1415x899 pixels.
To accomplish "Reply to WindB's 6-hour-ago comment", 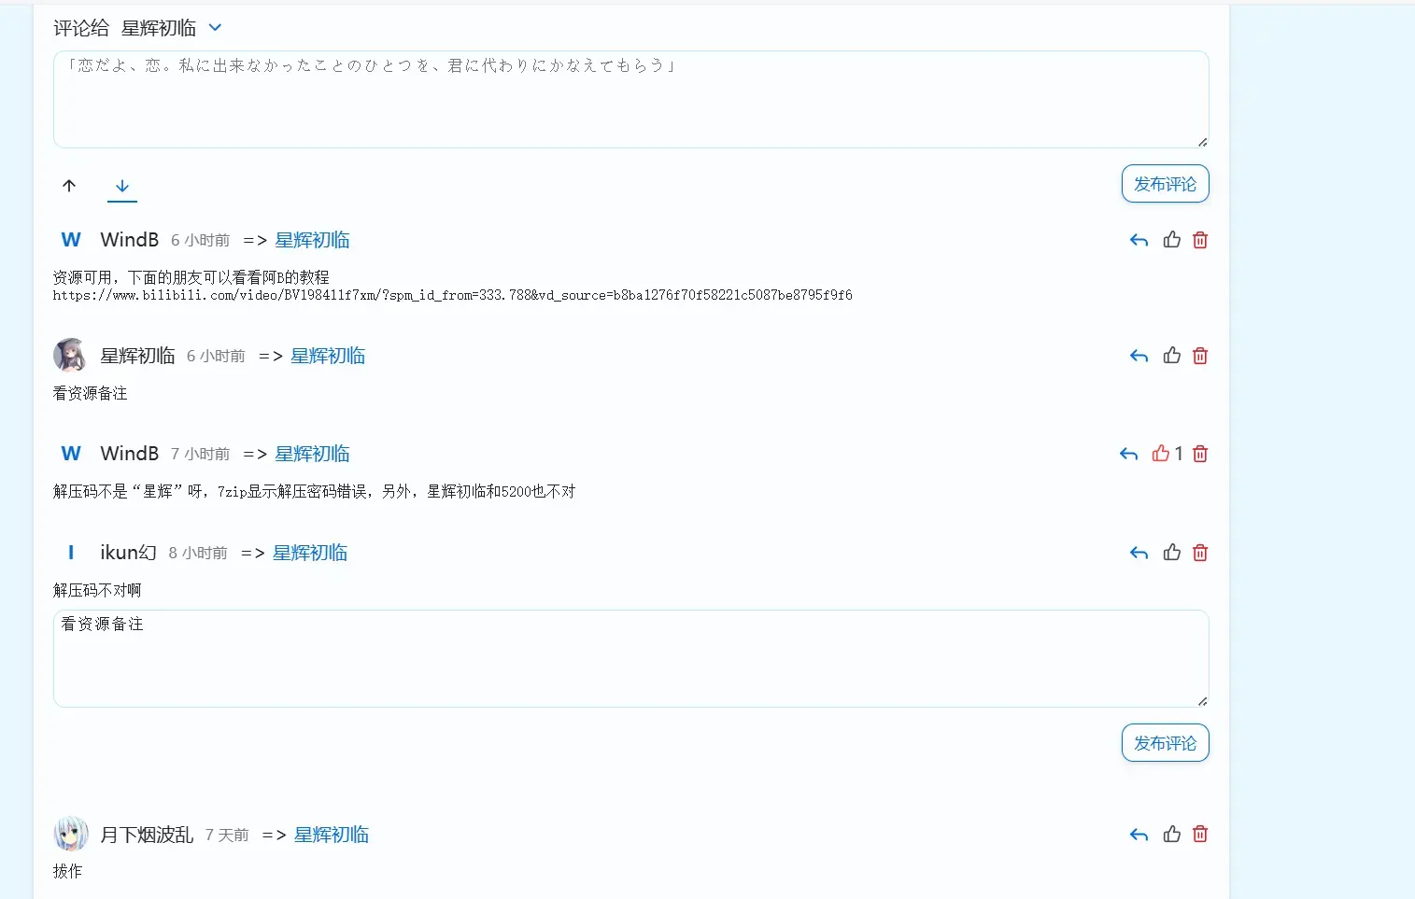I will (1139, 241).
